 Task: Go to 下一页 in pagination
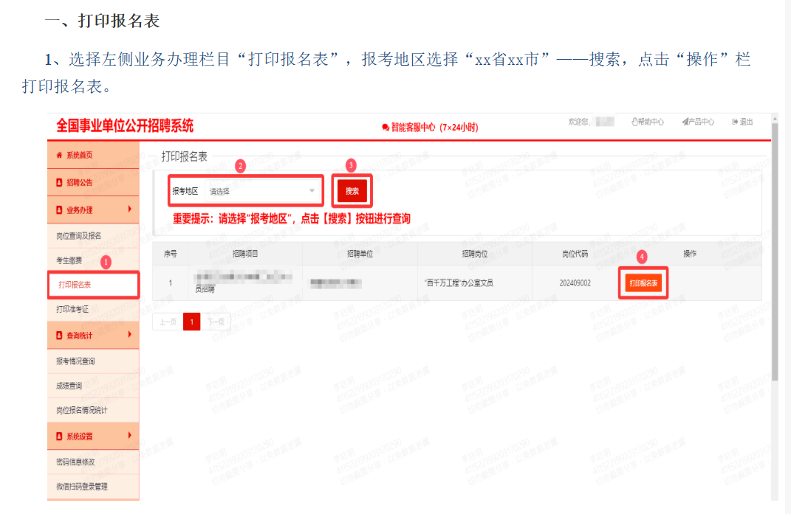[216, 322]
